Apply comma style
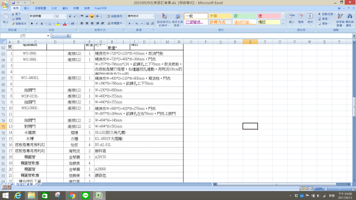Viewport: 356px width, 200px height. pos(142,24)
